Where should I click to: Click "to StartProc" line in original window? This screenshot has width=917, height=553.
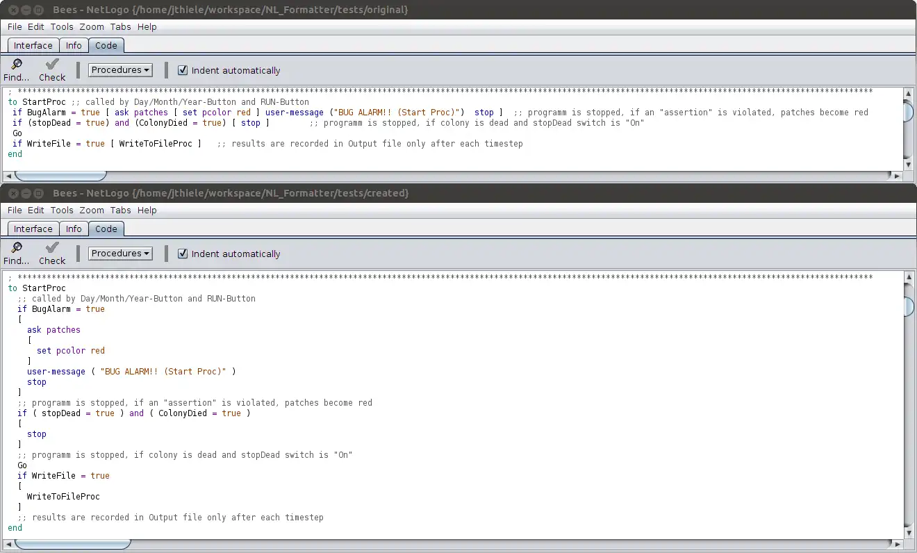pos(158,102)
